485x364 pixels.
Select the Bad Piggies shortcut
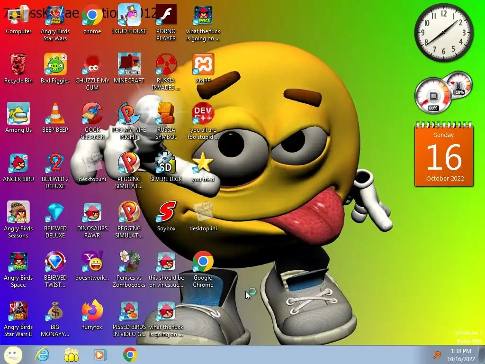(55, 69)
